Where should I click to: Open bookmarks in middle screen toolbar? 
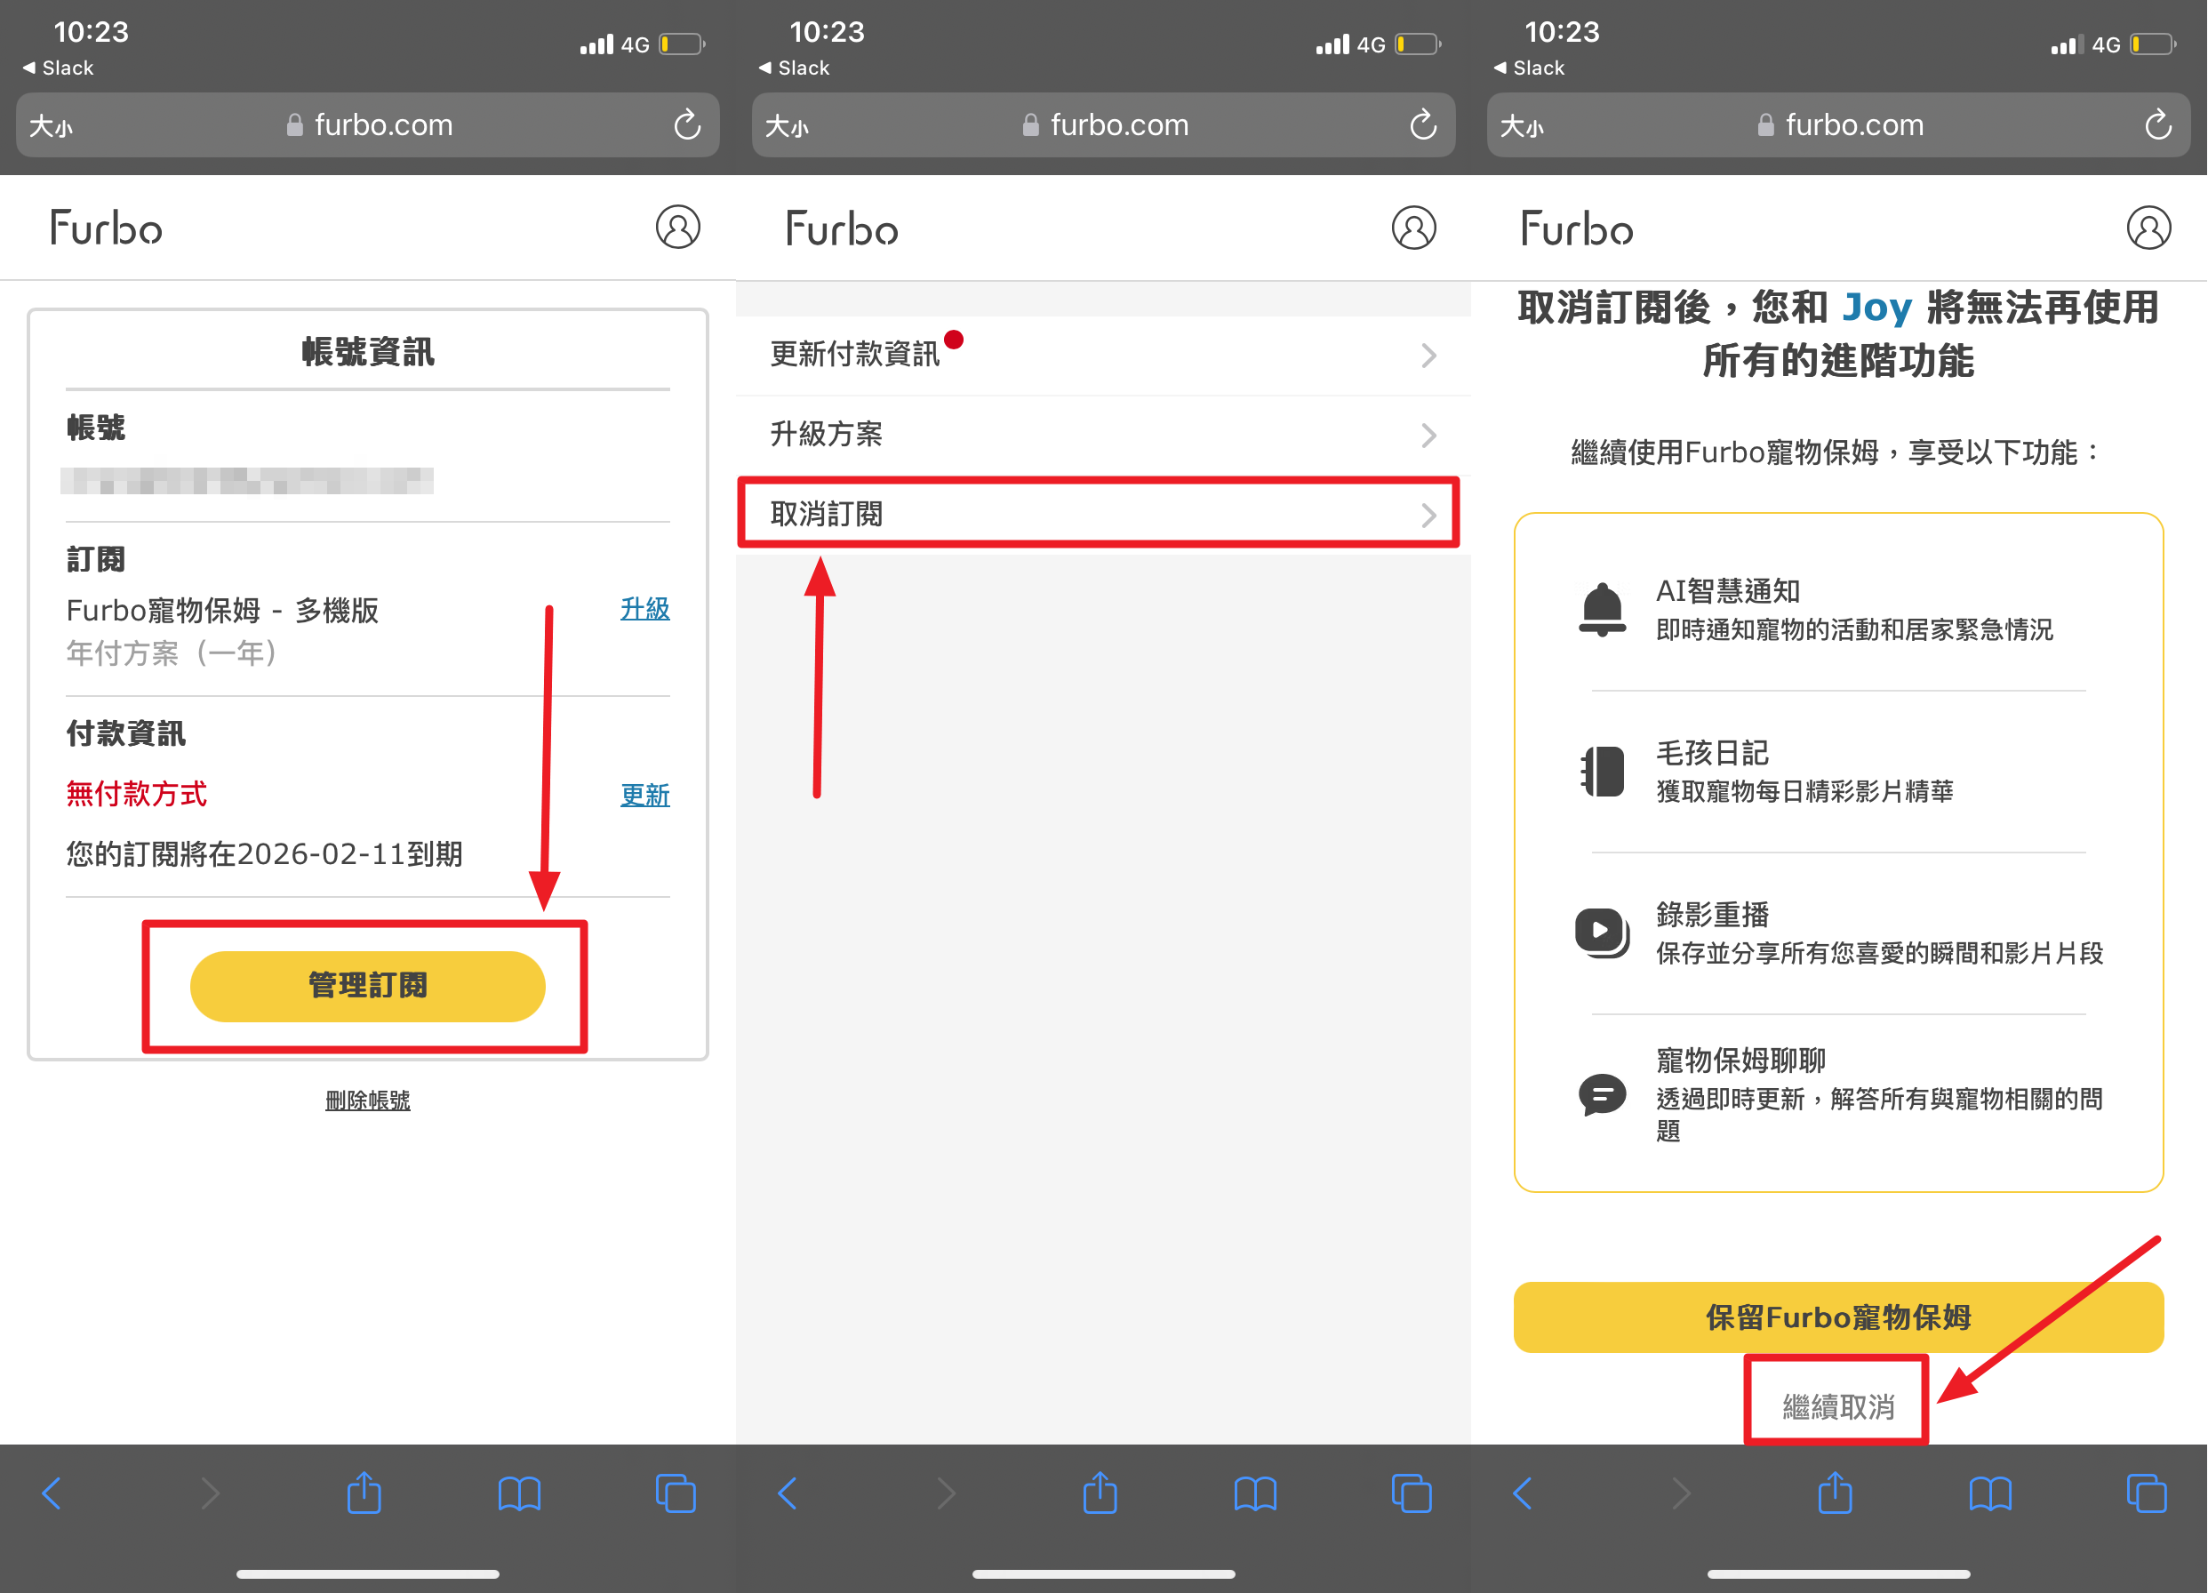tap(1255, 1493)
